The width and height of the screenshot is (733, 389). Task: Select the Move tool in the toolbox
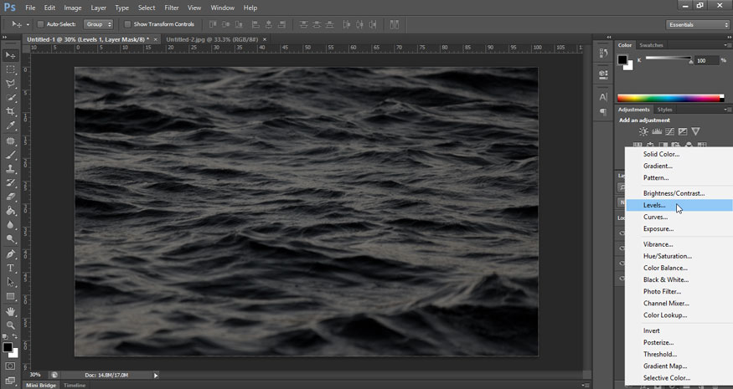(10, 55)
